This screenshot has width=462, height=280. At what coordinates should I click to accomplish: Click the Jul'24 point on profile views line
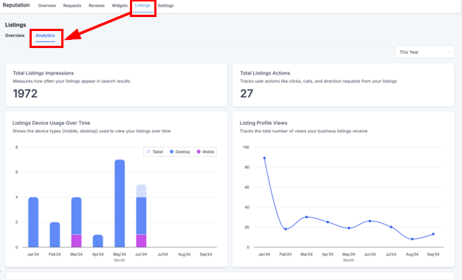[391, 227]
